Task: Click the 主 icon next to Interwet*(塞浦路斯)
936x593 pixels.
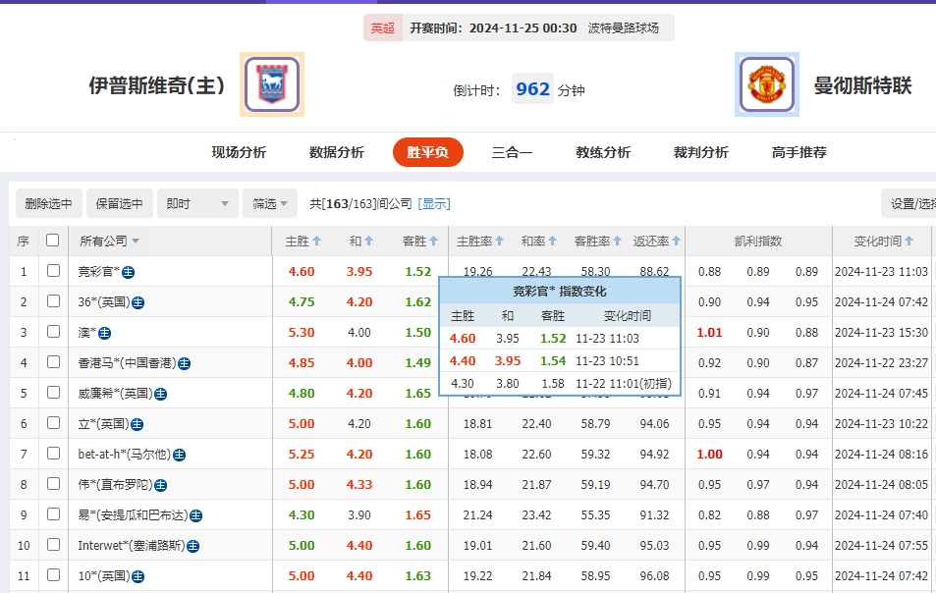Action: click(193, 545)
